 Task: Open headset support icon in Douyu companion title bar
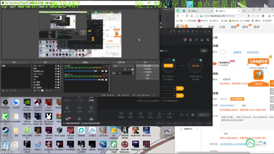click(179, 31)
